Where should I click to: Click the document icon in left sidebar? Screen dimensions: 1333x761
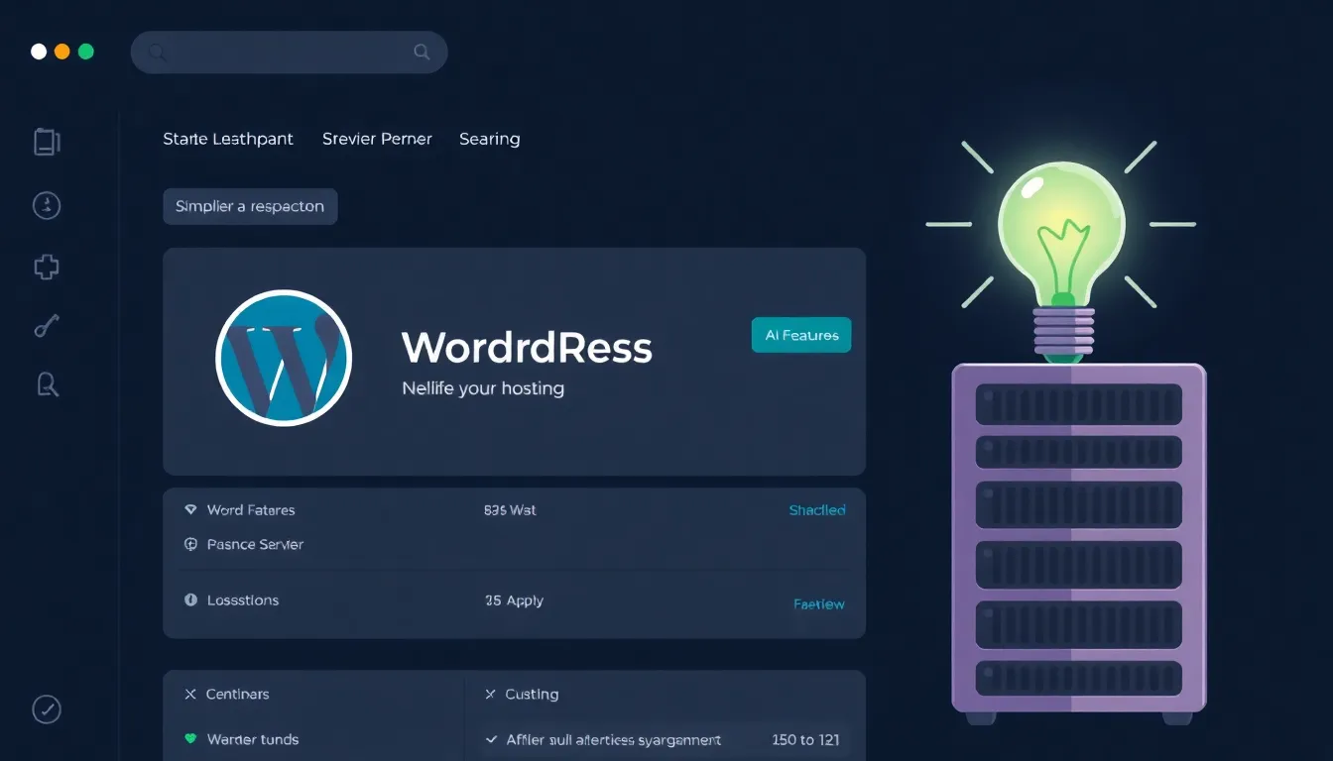point(47,142)
